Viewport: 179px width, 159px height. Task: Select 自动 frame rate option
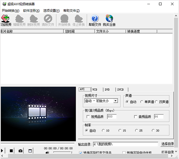coord(86,130)
